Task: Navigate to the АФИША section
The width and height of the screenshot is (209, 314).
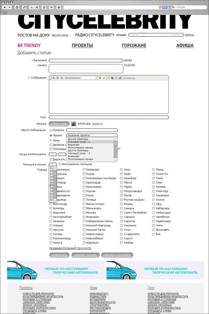Action: coord(185,45)
